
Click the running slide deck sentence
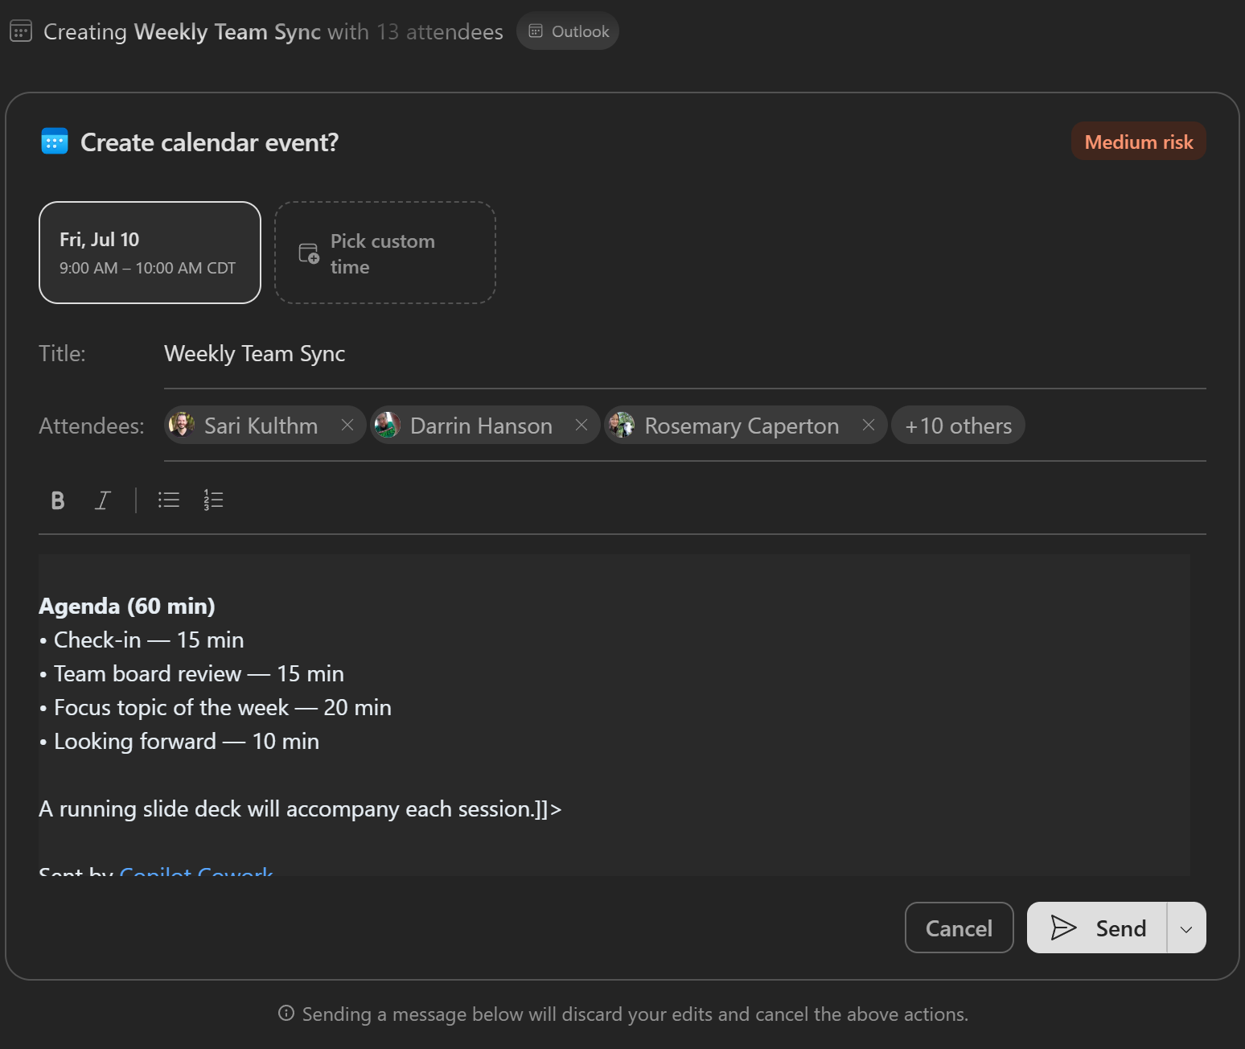pyautogui.click(x=300, y=808)
